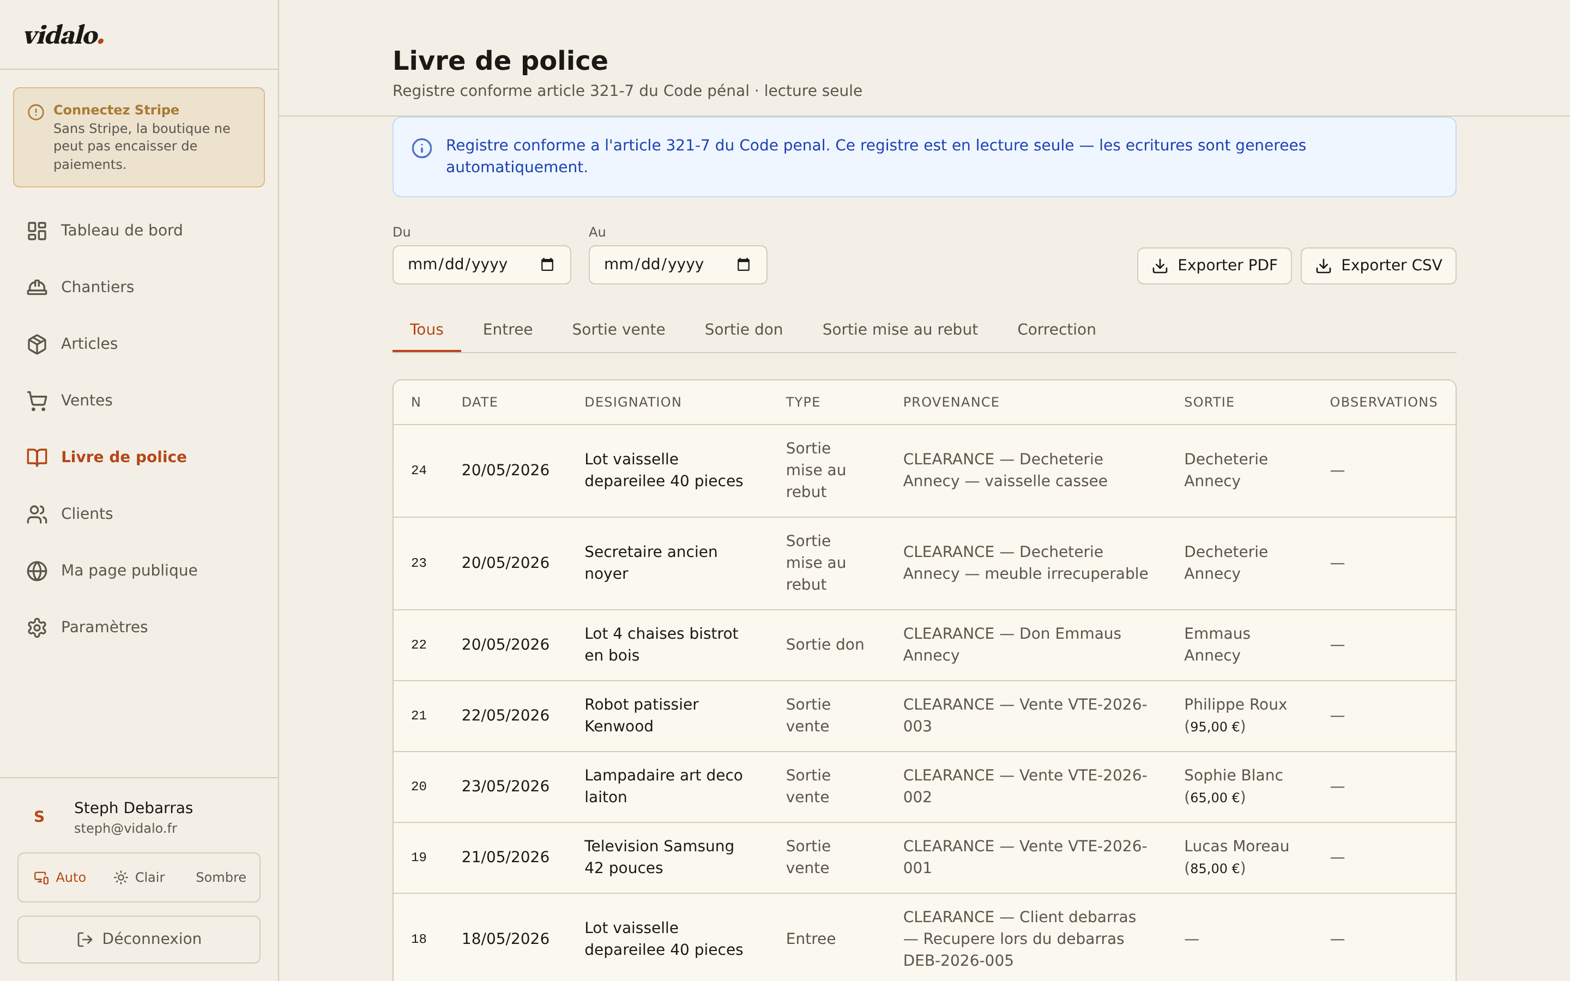The width and height of the screenshot is (1570, 981).
Task: Click the vidalo logo
Action: tap(64, 35)
